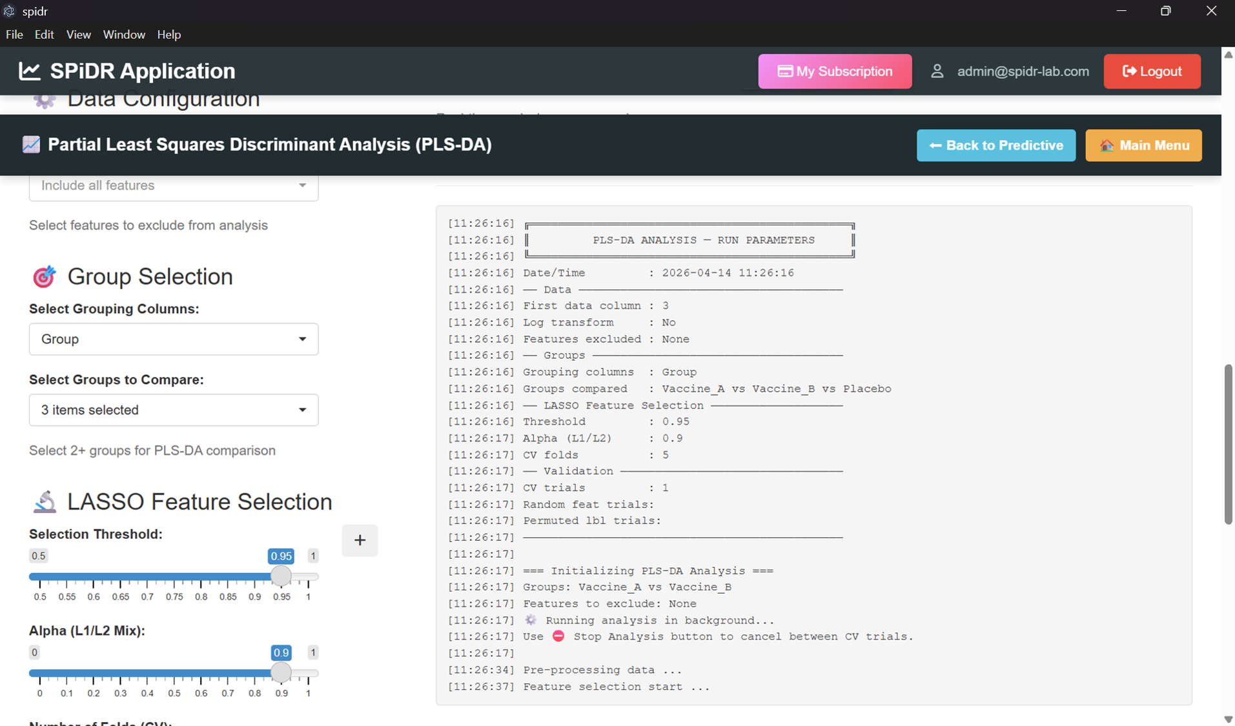Click the LASSO microscope icon
The height and width of the screenshot is (726, 1235).
[45, 501]
